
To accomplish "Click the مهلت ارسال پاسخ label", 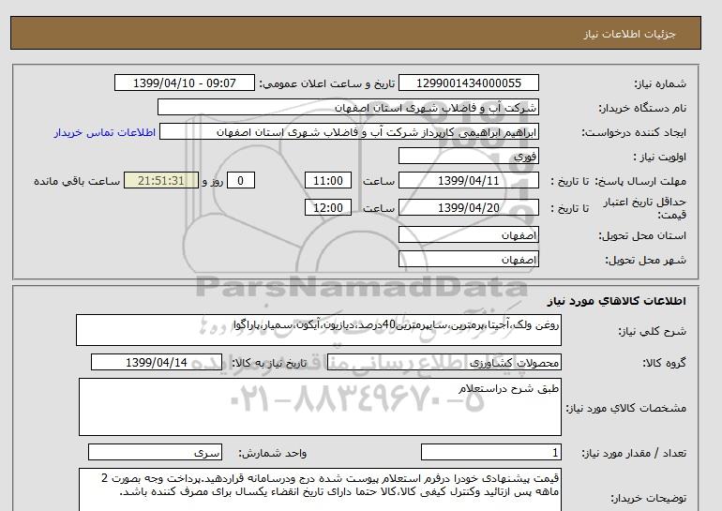I will point(642,181).
